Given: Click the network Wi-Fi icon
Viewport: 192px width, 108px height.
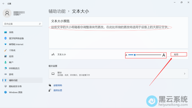Looking at the screenshot, I should (6, 44).
